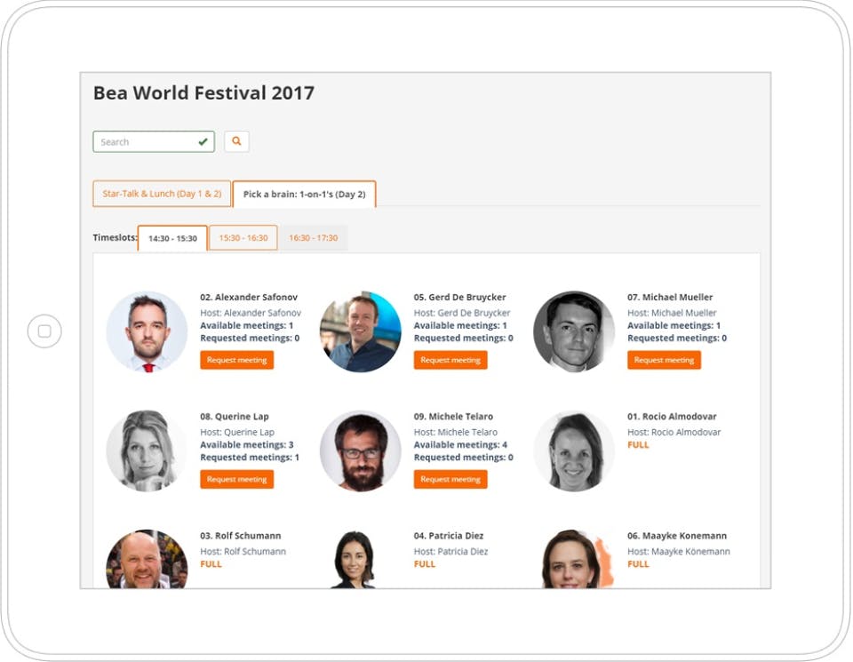
Task: Open Star-Talk & Lunch (Day 1 & 2) tab
Action: pos(162,194)
